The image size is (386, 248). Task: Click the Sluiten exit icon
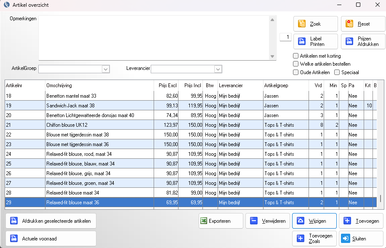(x=345, y=239)
